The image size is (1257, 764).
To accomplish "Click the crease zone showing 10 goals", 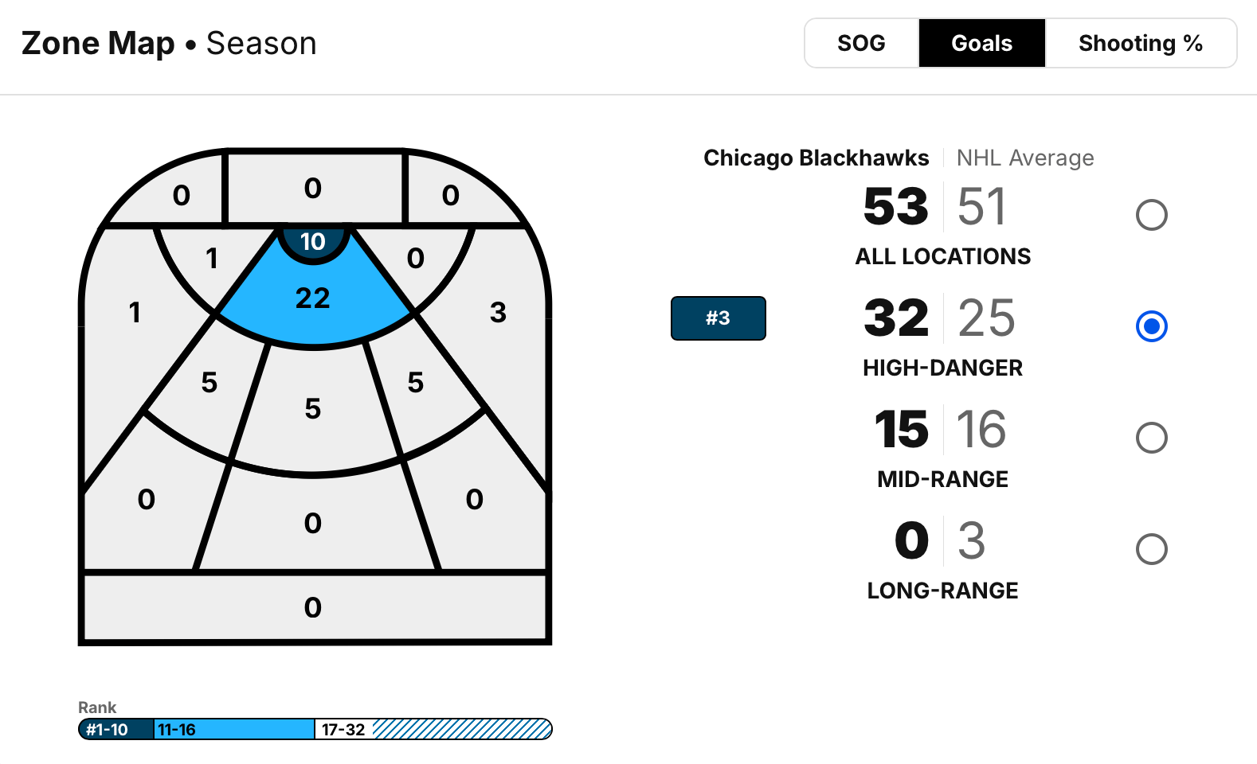I will click(313, 241).
